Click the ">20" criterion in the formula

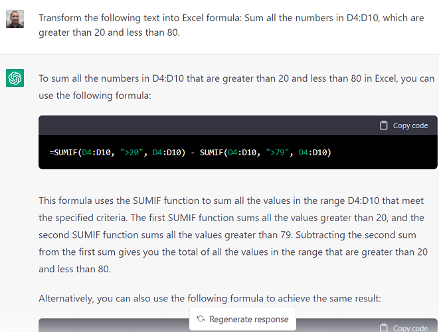[132, 152]
